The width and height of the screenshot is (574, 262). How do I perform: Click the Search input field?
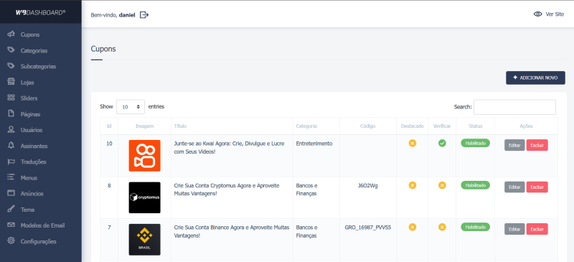pyautogui.click(x=514, y=107)
